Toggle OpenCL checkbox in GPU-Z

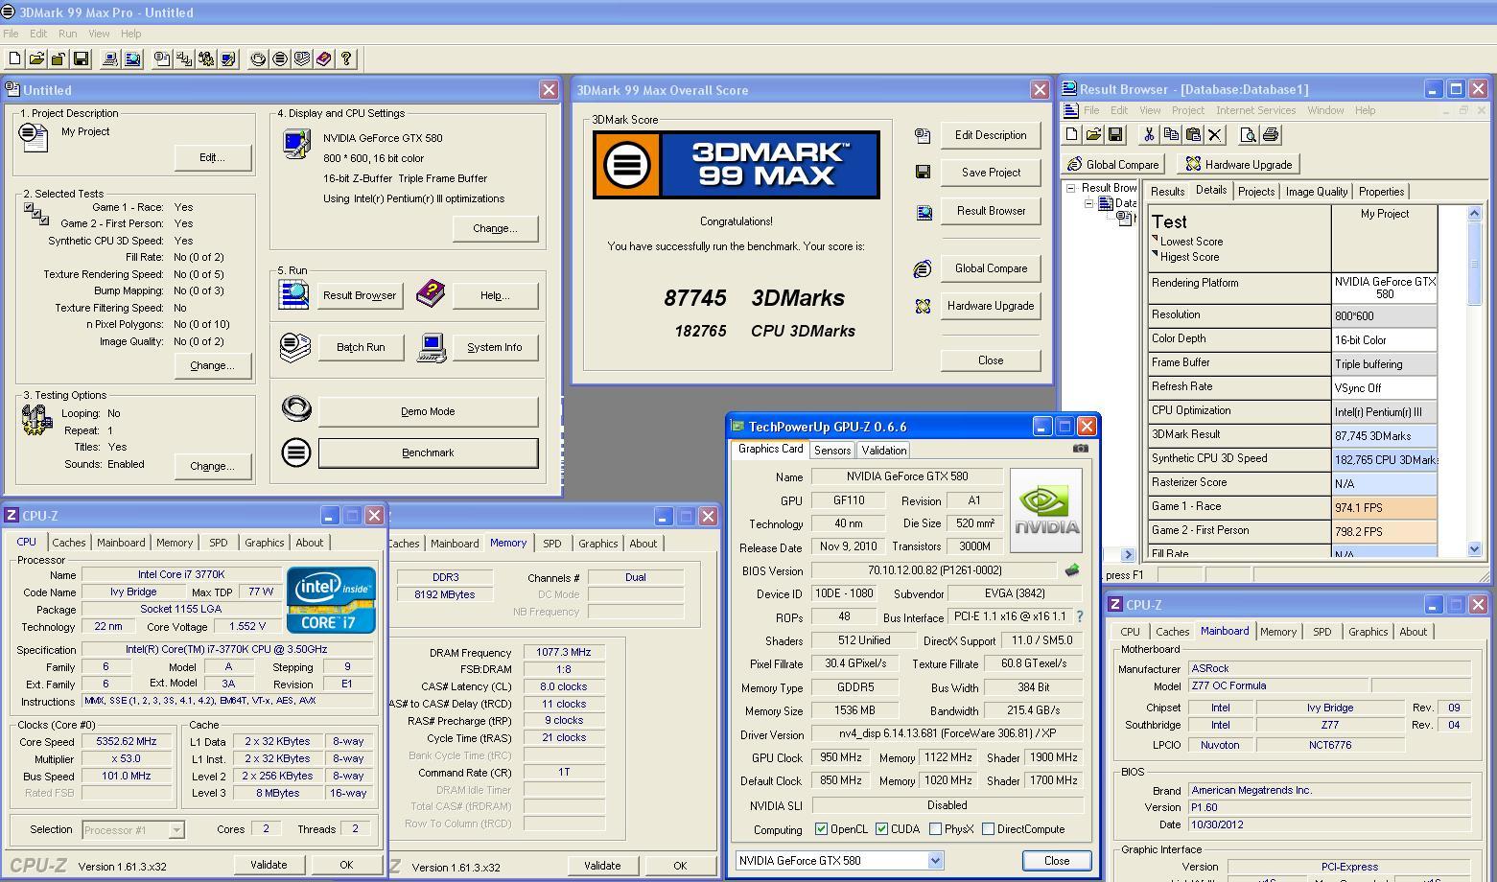click(x=821, y=829)
